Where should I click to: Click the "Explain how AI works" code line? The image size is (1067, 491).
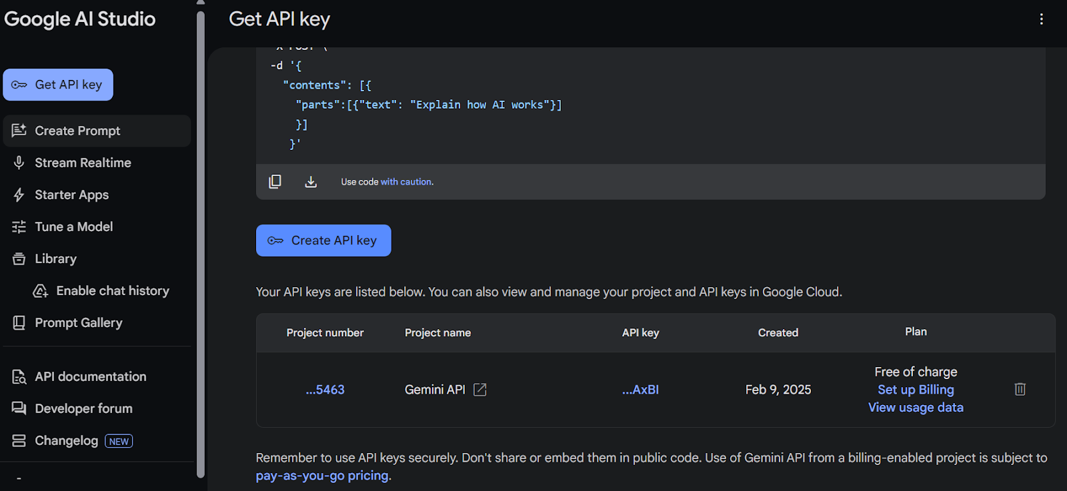[429, 105]
